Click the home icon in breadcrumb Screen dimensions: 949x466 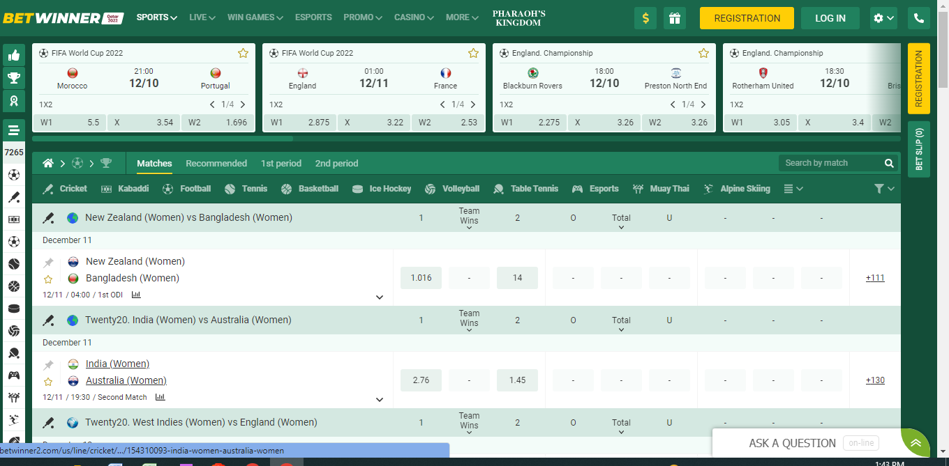(48, 163)
